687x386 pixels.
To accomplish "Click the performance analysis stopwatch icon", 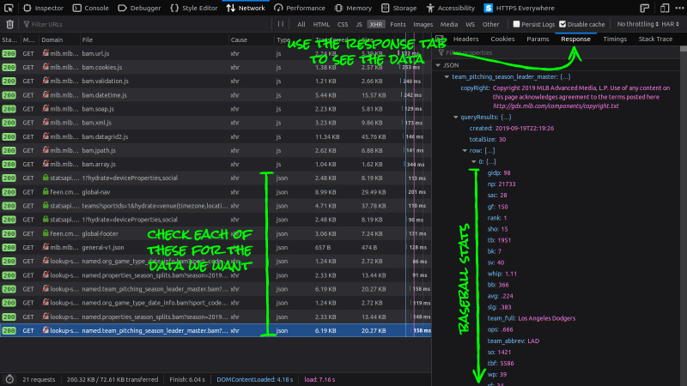I will pos(9,379).
